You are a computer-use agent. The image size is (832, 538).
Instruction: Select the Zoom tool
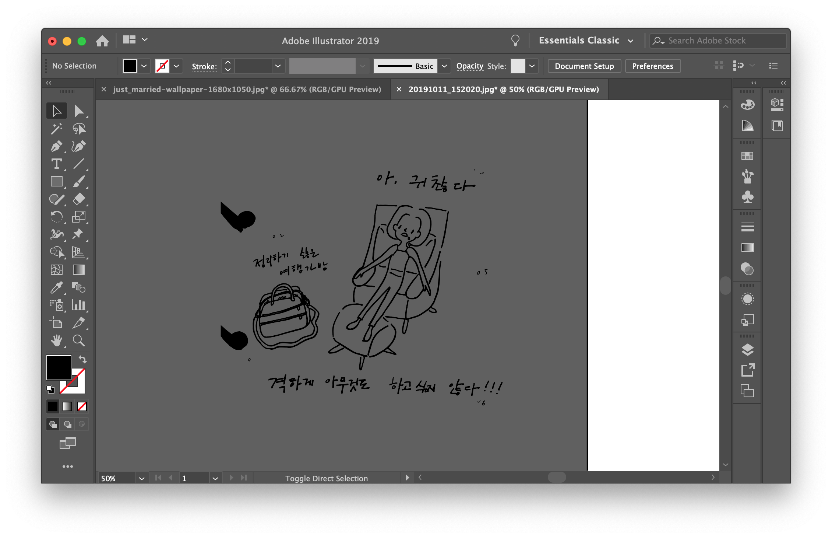(x=78, y=340)
